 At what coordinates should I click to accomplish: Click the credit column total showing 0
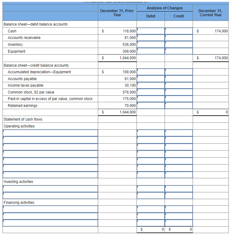[x=191, y=229]
